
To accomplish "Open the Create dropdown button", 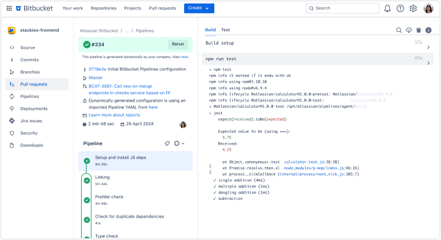I will pos(199,8).
